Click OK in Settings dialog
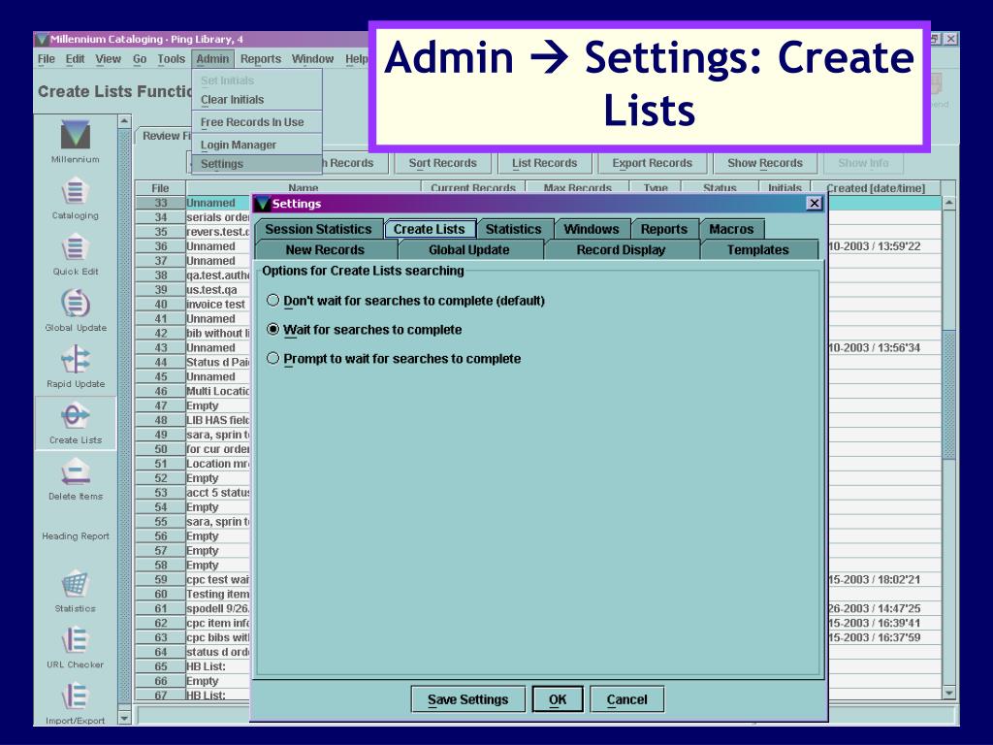The height and width of the screenshot is (745, 993). point(558,699)
